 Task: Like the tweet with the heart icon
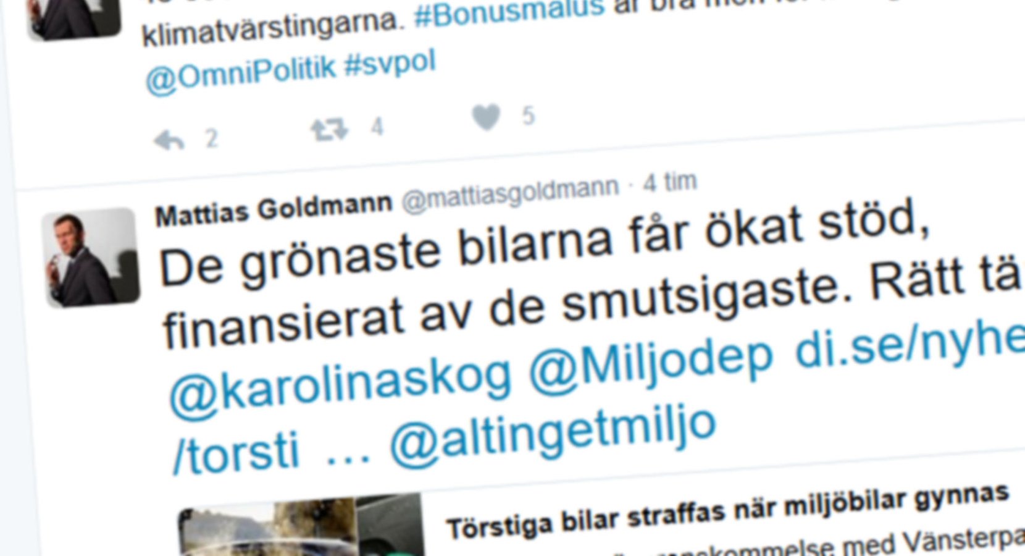486,117
